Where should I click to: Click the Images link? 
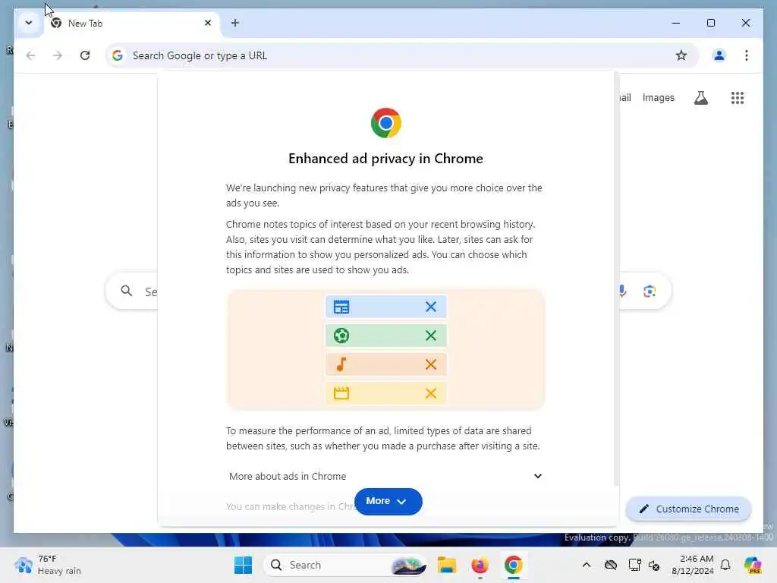point(658,98)
